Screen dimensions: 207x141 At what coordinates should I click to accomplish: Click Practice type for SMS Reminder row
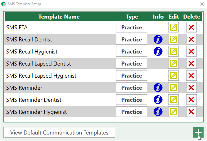pyautogui.click(x=132, y=88)
